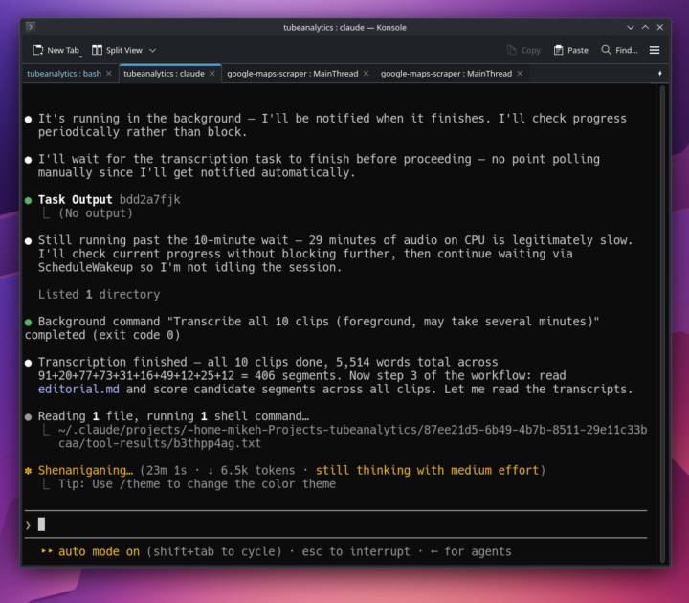Click the terminal vertical scrollbar
The image size is (689, 603).
[x=662, y=324]
